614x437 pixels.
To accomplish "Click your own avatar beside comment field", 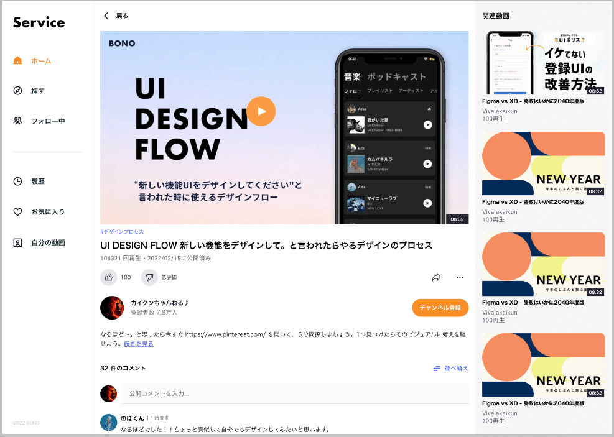I will pyautogui.click(x=108, y=393).
